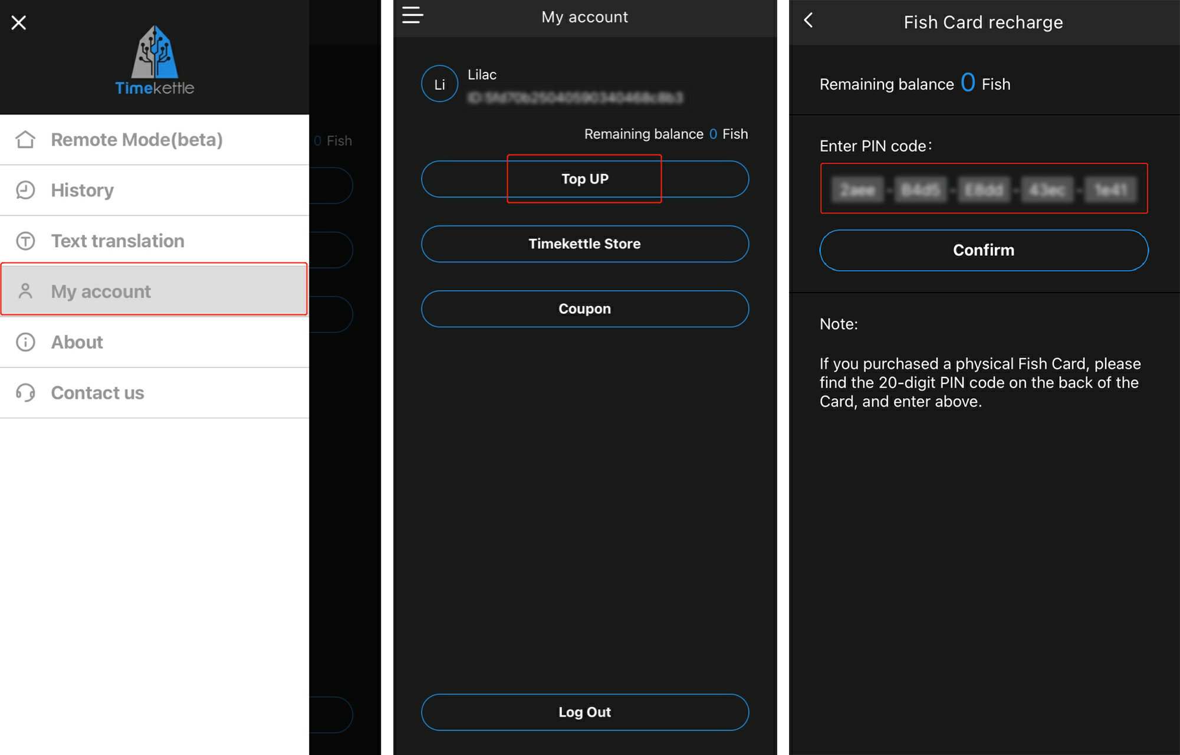
Task: Open the About menu entry
Action: (155, 342)
